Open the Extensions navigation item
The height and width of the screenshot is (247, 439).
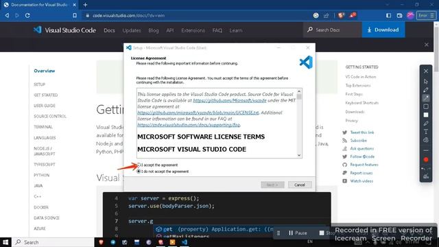[x=193, y=30]
